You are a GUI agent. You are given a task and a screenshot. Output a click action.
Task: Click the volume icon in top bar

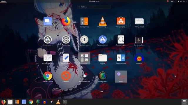(181, 1)
